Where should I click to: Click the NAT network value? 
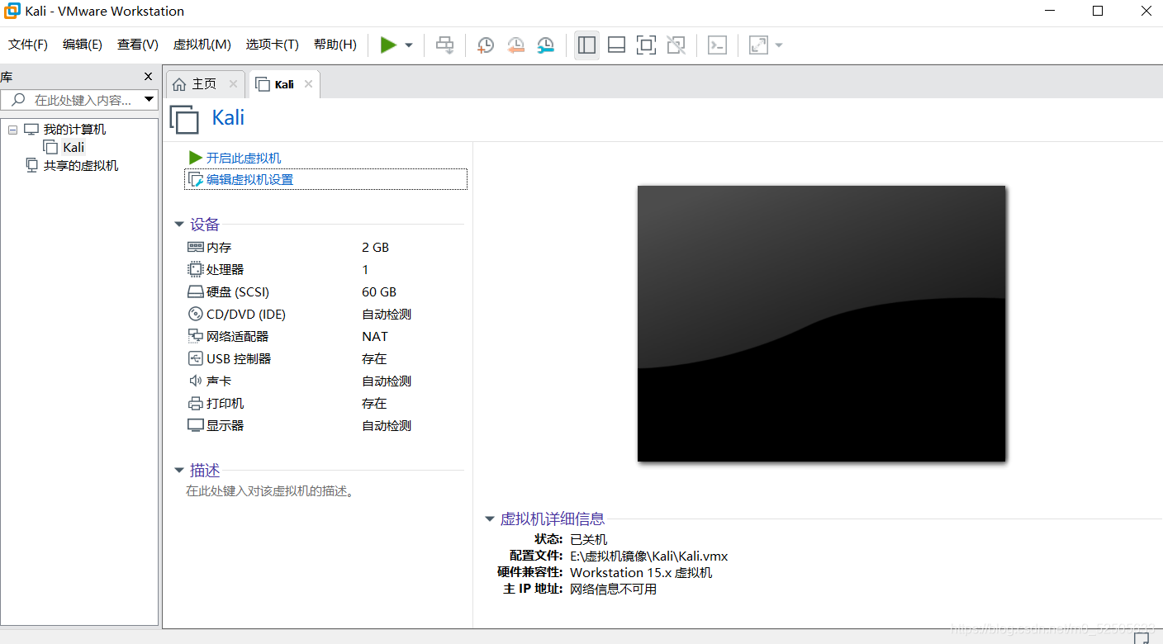375,336
